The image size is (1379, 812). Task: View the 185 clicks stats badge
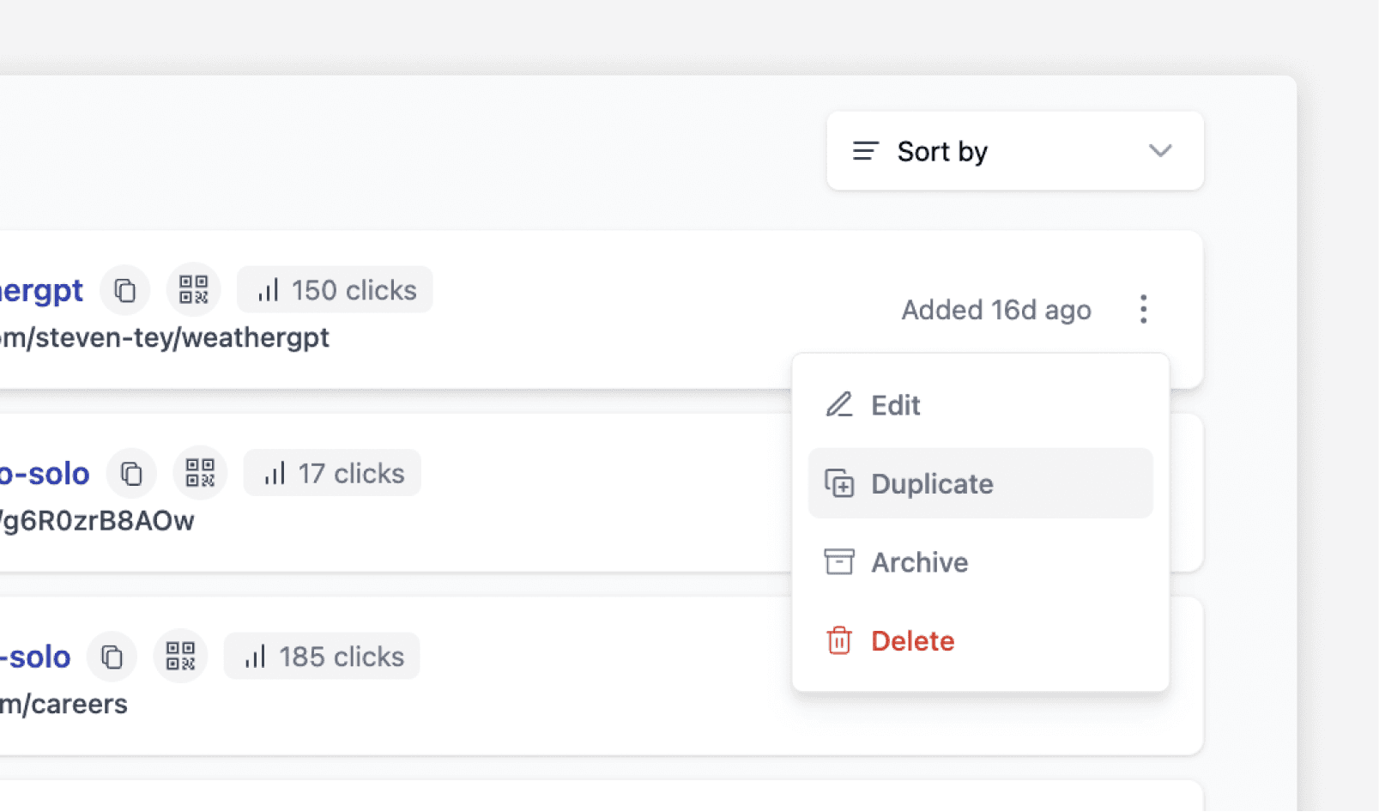pos(322,657)
